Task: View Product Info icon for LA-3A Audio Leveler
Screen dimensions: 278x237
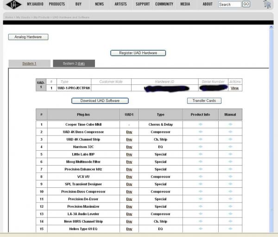Action: pos(201,214)
